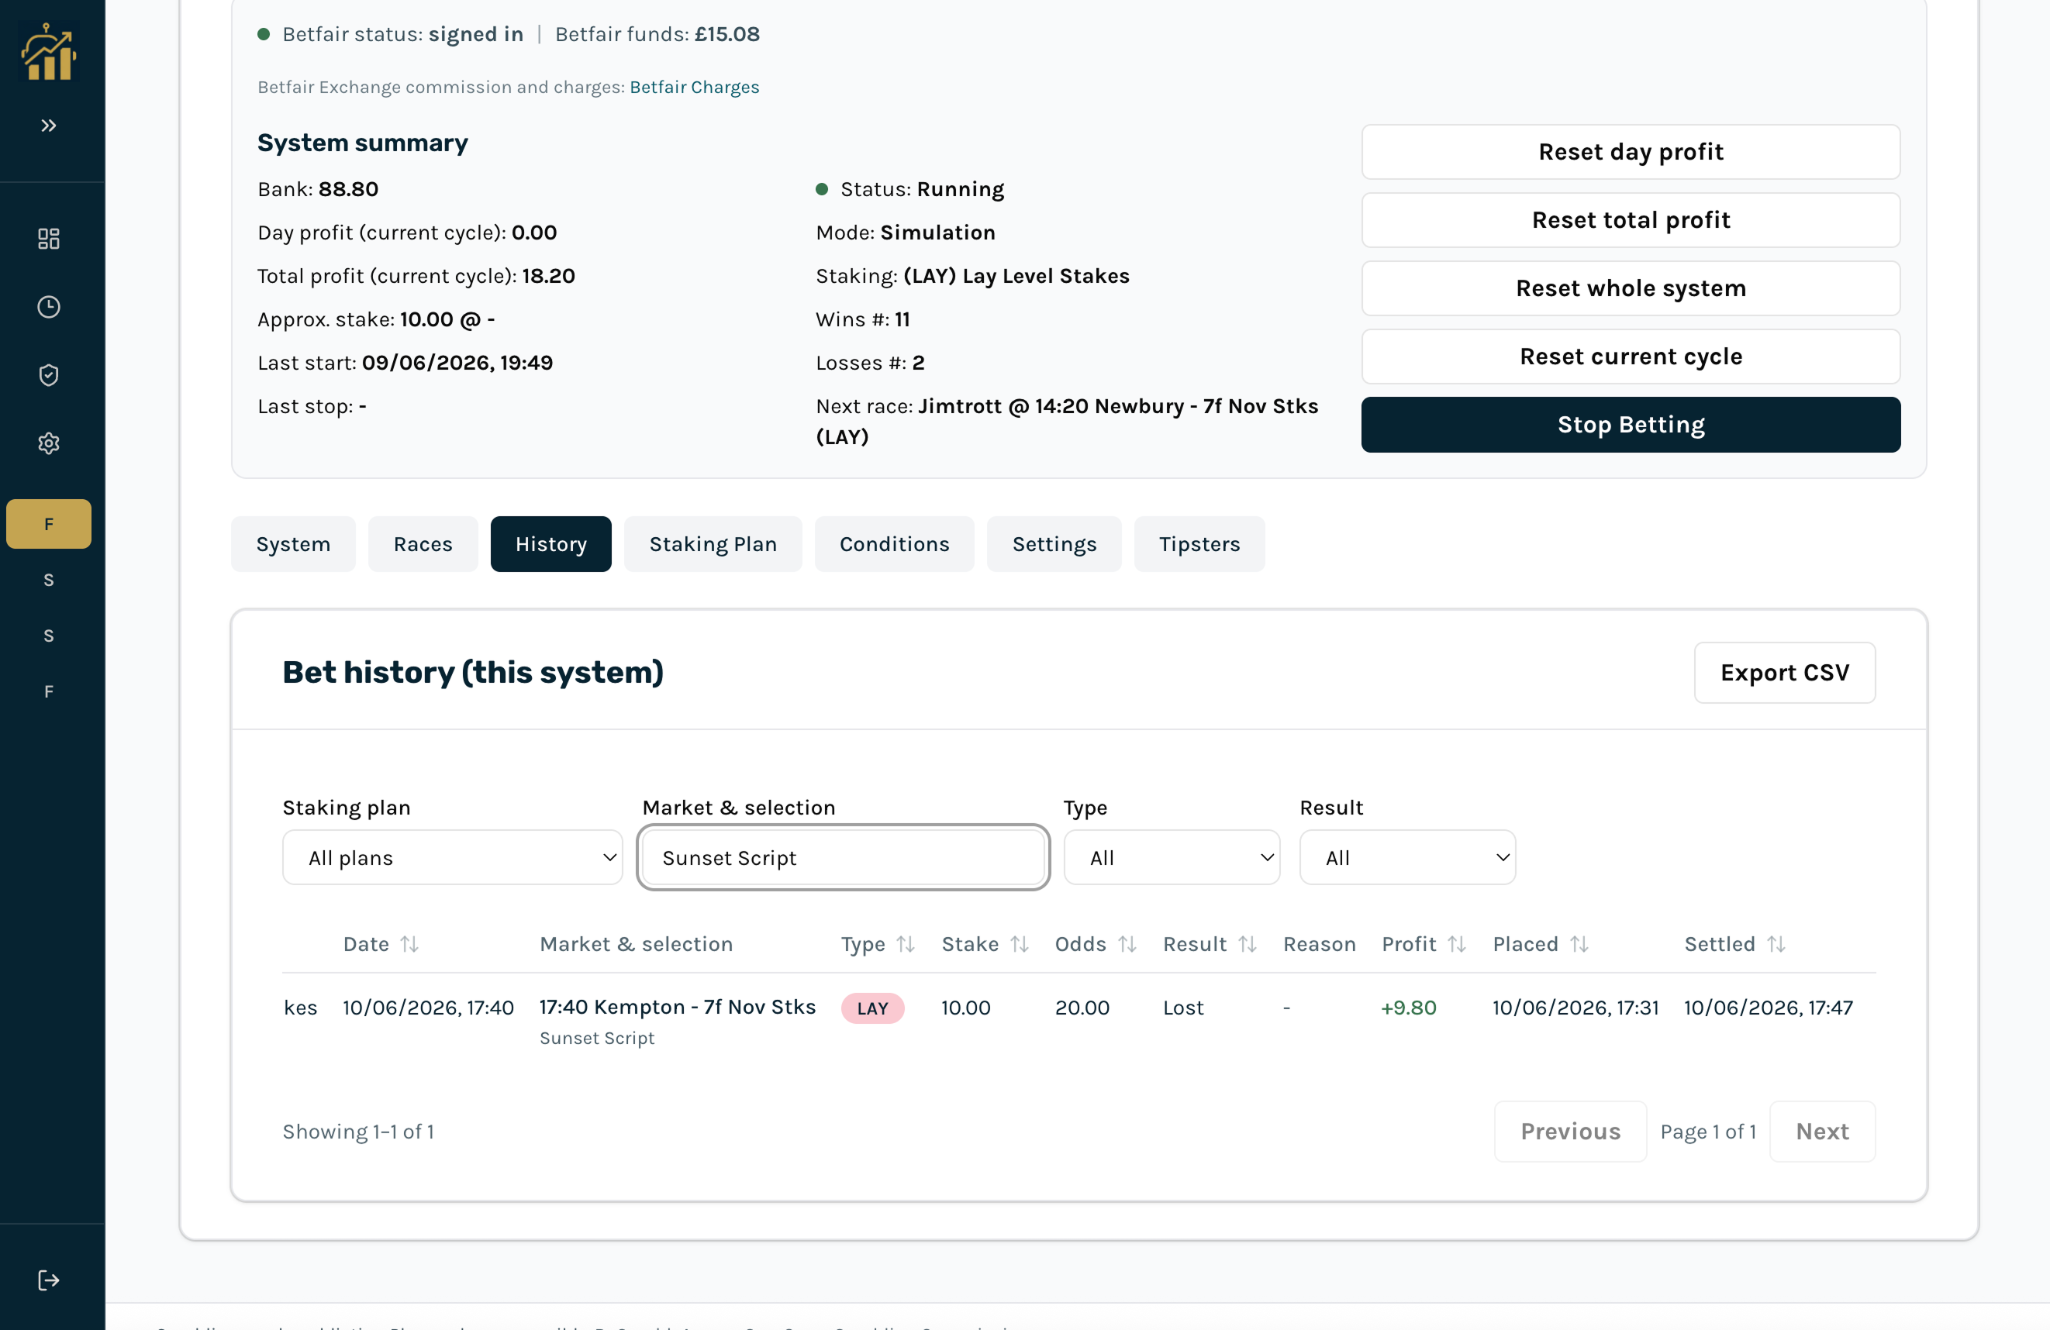This screenshot has height=1330, width=2050.
Task: Switch to the Settings tab
Action: 1054,544
